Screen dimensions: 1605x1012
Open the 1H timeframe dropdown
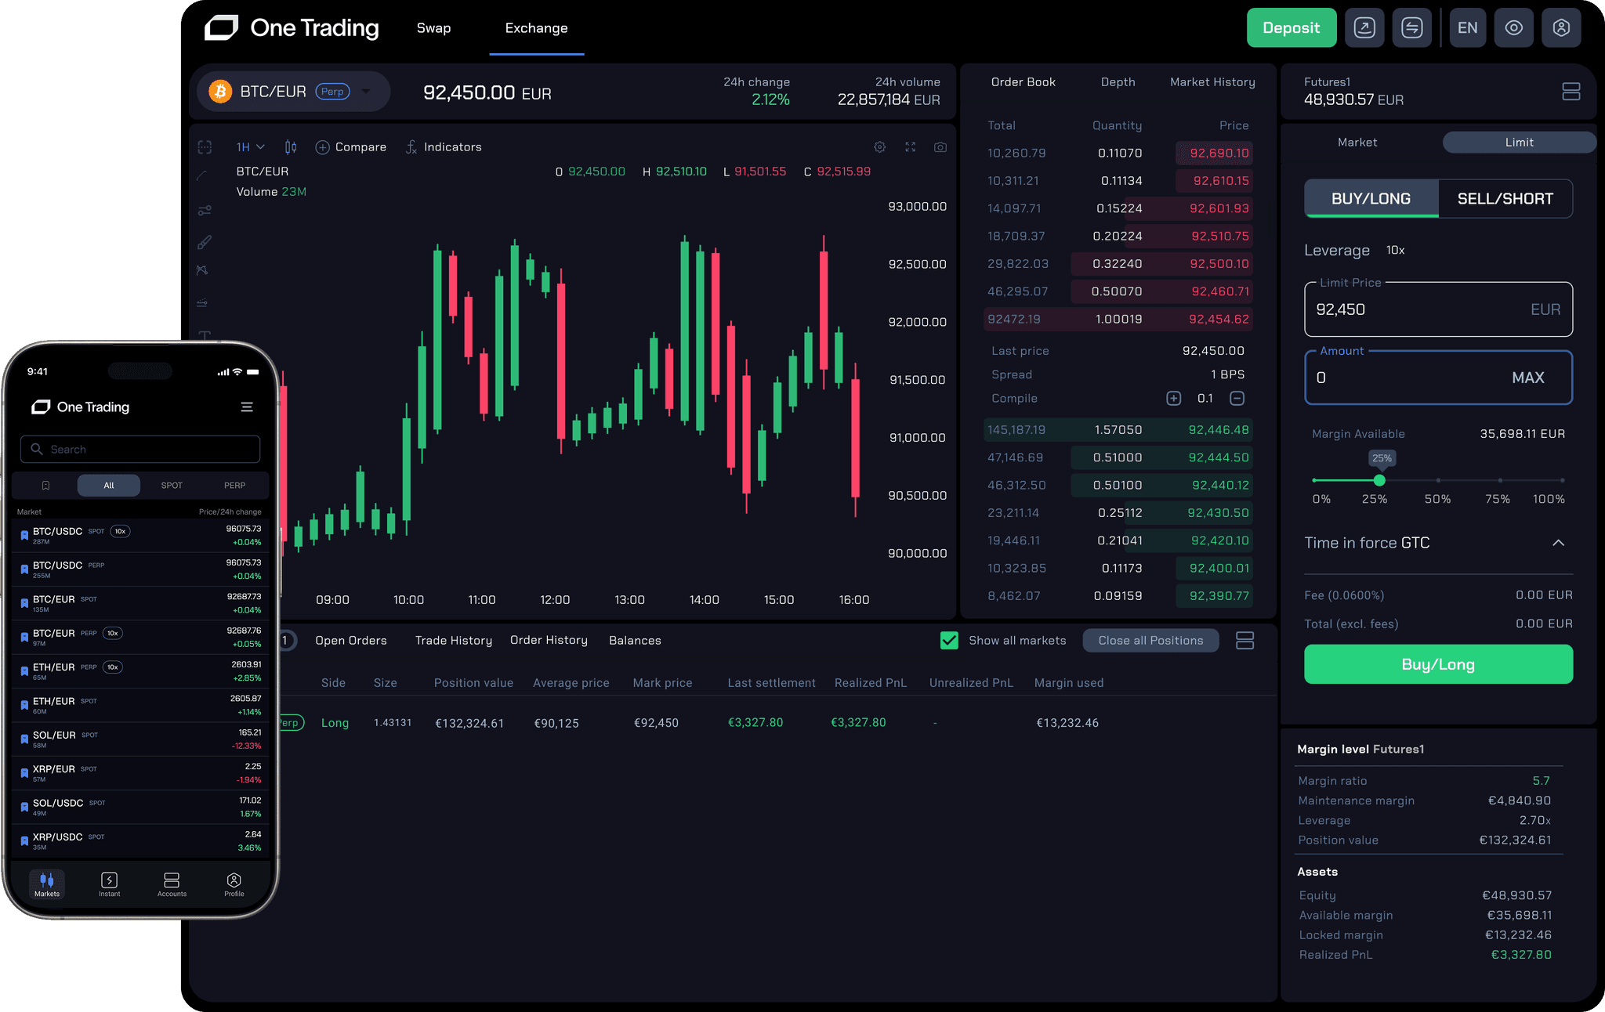coord(251,146)
